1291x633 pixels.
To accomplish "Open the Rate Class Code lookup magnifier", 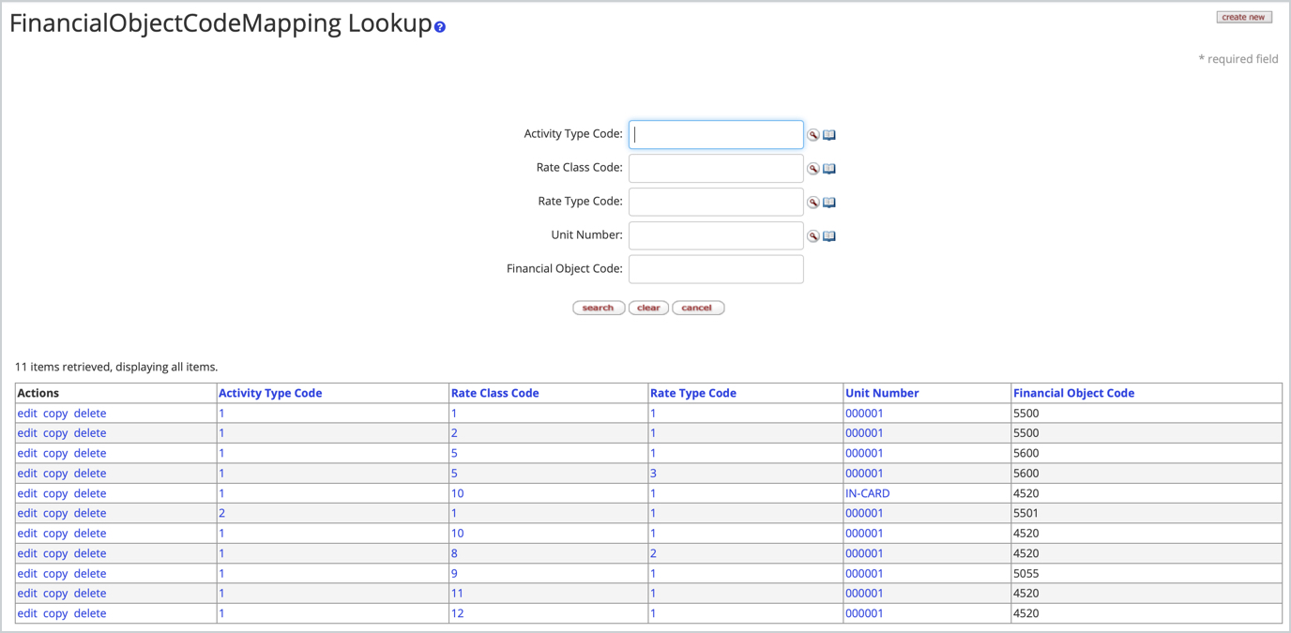I will [813, 168].
